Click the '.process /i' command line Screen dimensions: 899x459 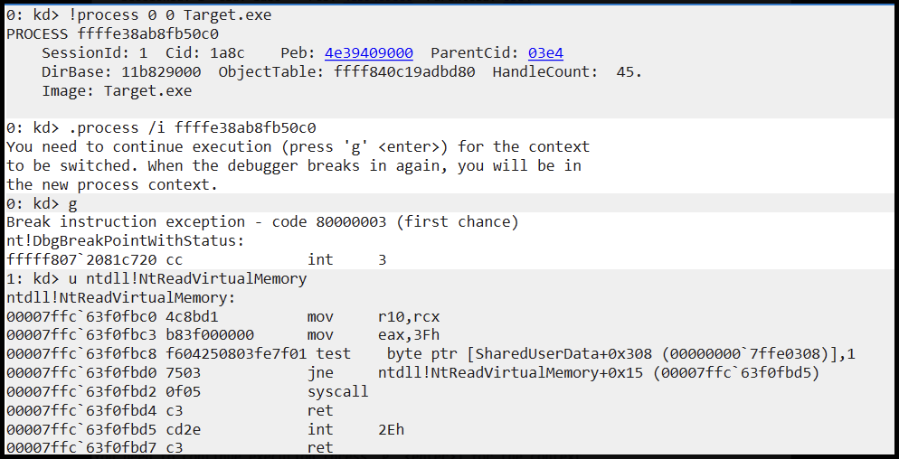pyautogui.click(x=161, y=127)
